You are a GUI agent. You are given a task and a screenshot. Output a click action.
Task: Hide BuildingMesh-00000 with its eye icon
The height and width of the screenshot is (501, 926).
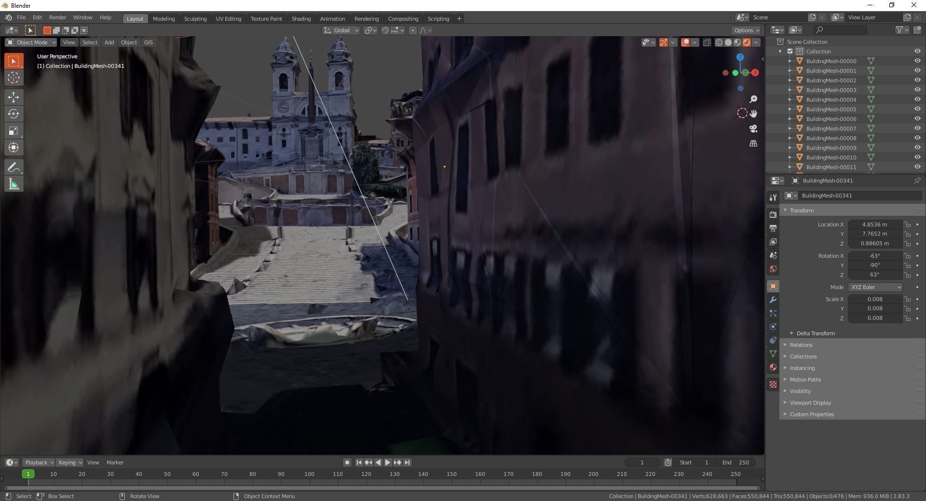pos(917,61)
